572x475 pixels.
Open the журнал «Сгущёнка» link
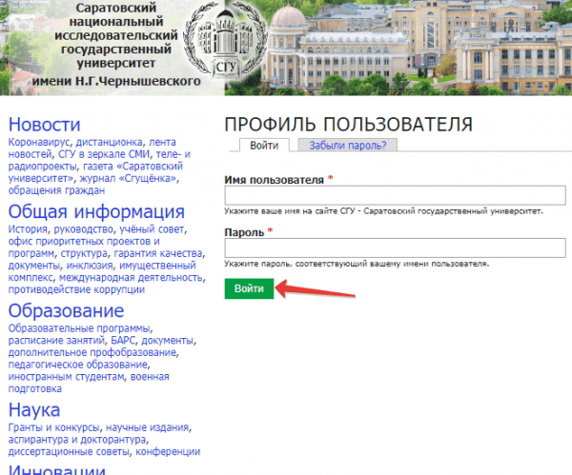(128, 179)
